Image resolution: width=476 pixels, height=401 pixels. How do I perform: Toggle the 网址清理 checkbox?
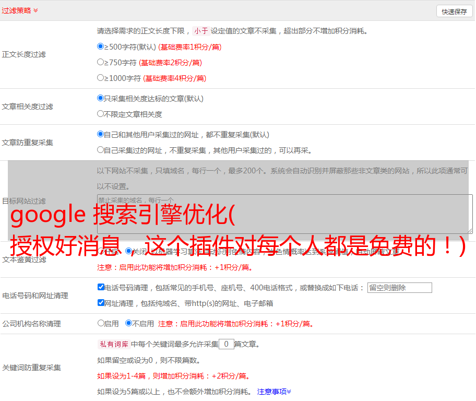click(x=101, y=302)
